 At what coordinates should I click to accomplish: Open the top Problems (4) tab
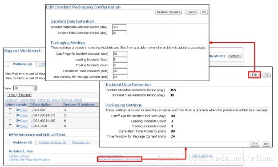point(22,64)
